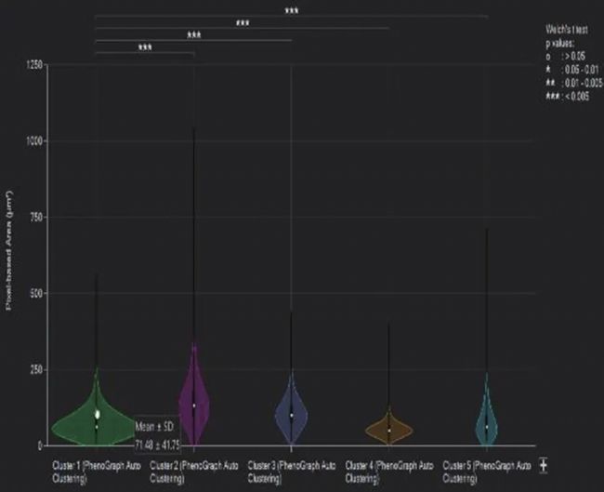Viewport: 604px width, 492px height.
Task: Click the Cluster 4 PhenoGraph axis label
Action: click(388, 470)
